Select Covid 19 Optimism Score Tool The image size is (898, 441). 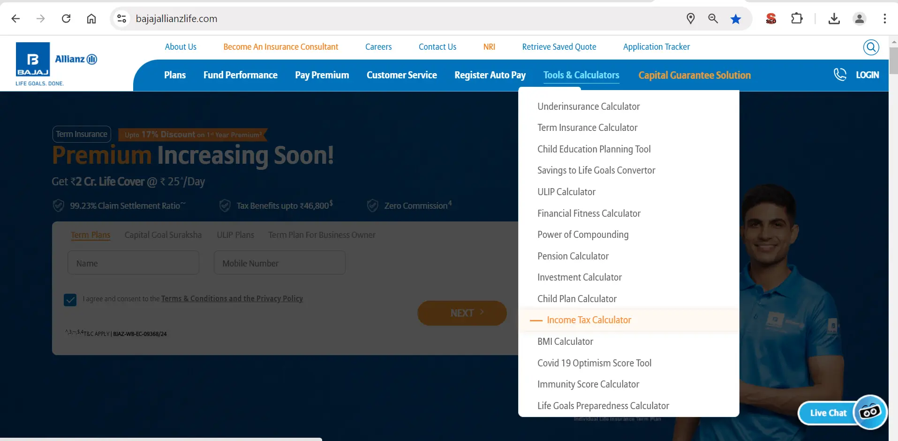[x=594, y=363]
